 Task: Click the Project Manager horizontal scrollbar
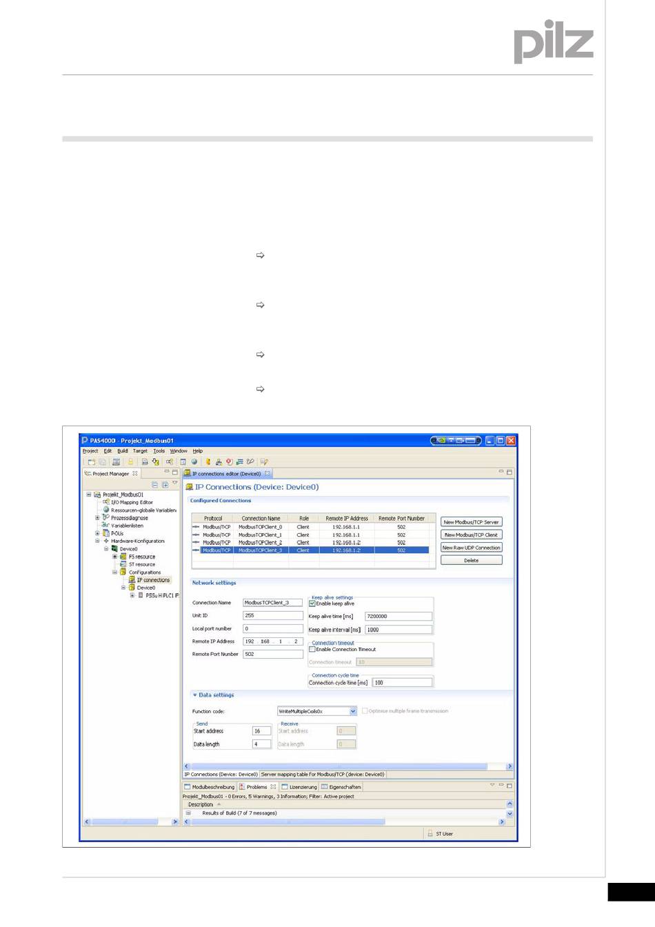(x=131, y=821)
